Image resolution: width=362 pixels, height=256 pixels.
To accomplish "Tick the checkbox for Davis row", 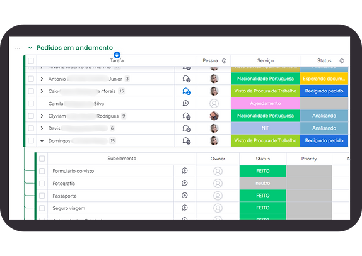I will 31,128.
